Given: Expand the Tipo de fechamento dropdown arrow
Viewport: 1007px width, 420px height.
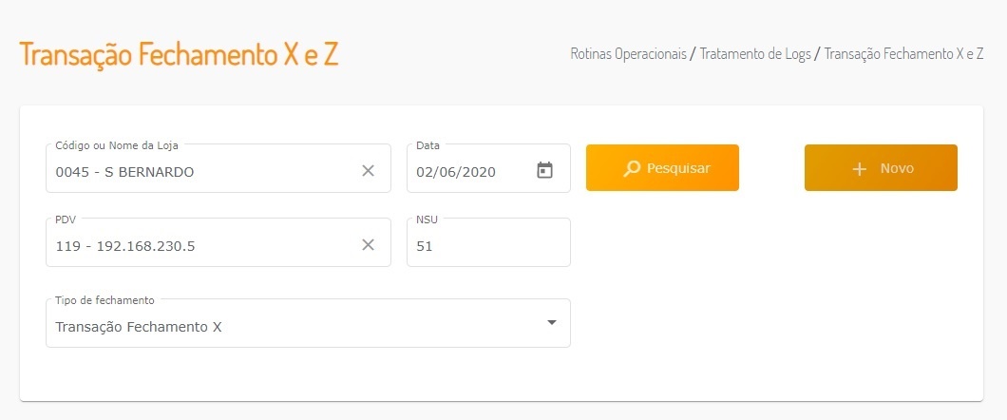Looking at the screenshot, I should [x=551, y=323].
